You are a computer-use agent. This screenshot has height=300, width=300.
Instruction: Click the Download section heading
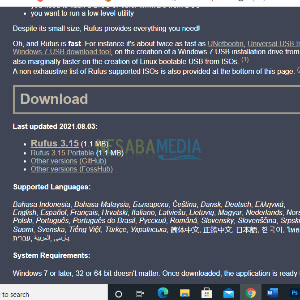(x=54, y=99)
